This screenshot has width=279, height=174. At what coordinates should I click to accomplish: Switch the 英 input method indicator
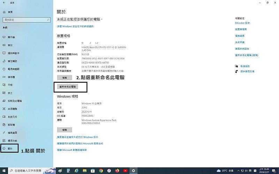(250, 171)
